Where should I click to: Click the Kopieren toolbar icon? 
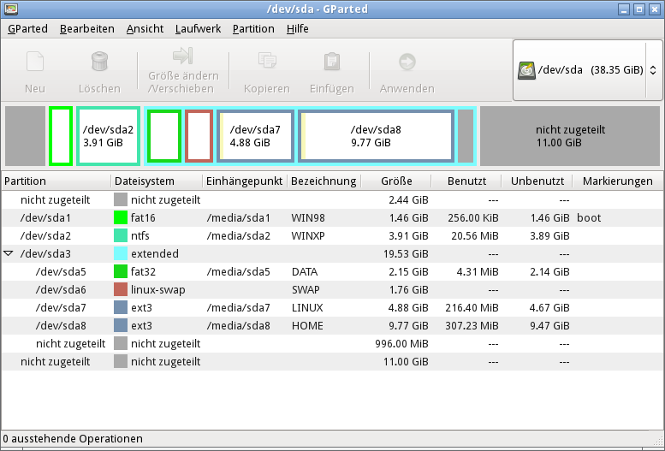pyautogui.click(x=267, y=62)
